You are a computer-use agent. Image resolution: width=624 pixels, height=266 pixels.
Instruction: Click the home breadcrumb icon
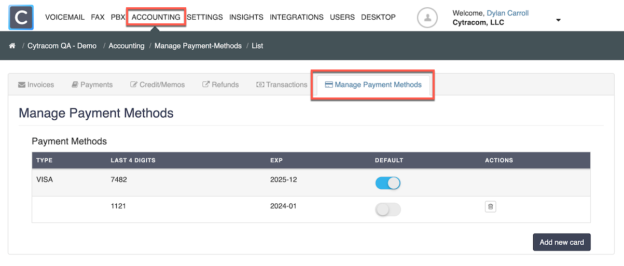tap(12, 46)
